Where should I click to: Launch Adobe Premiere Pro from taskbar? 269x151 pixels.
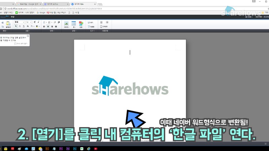(61, 149)
